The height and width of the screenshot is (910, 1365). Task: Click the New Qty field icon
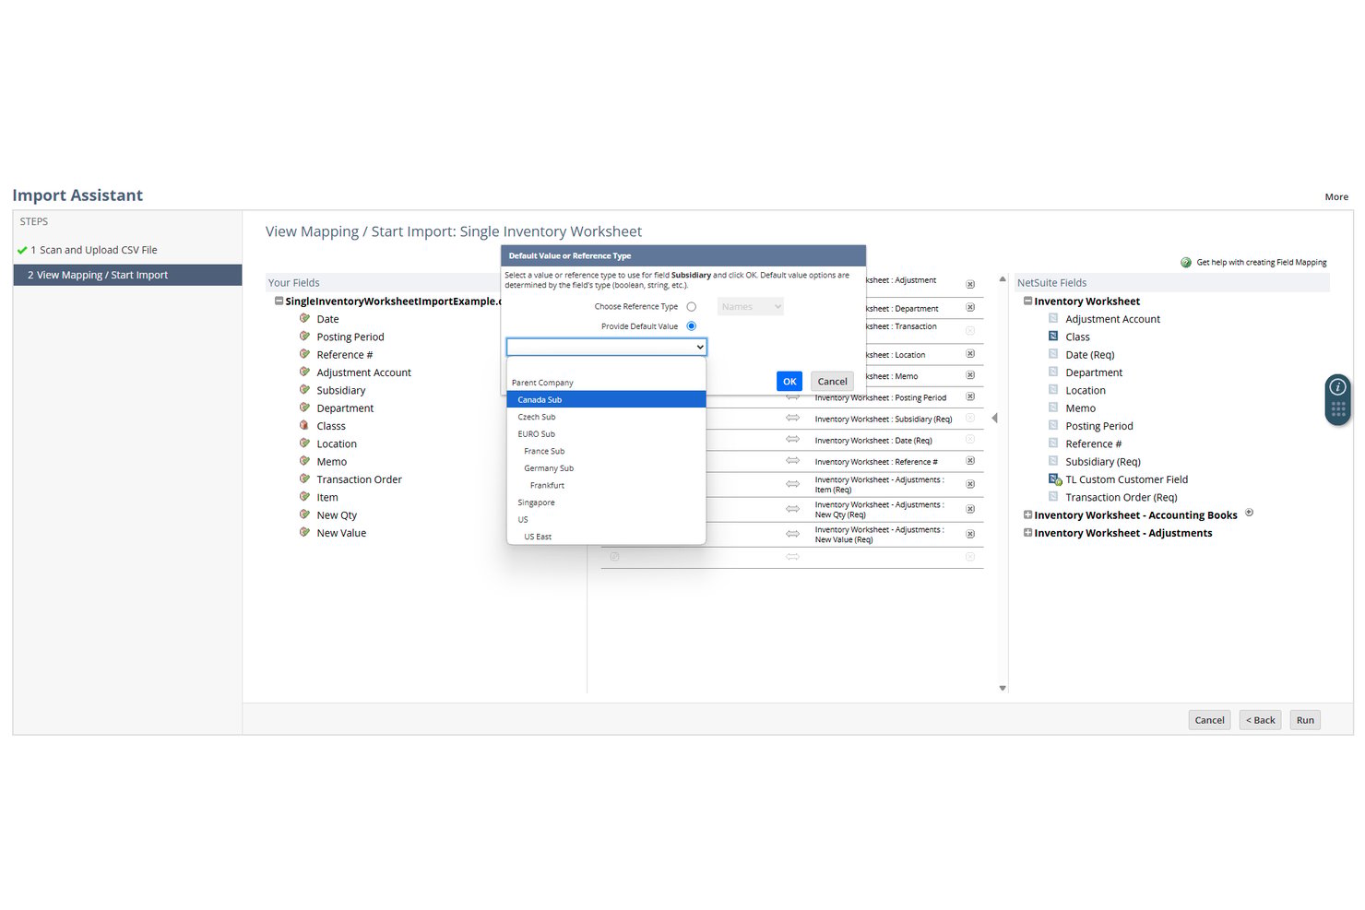[304, 515]
